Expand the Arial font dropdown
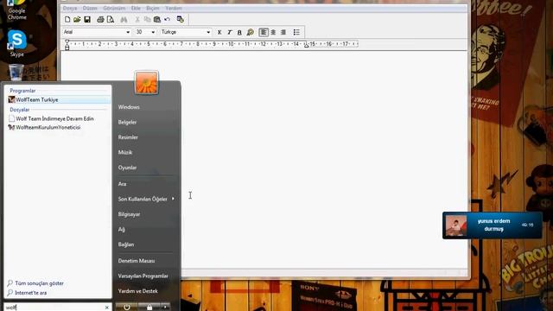The image size is (553, 311). [128, 32]
